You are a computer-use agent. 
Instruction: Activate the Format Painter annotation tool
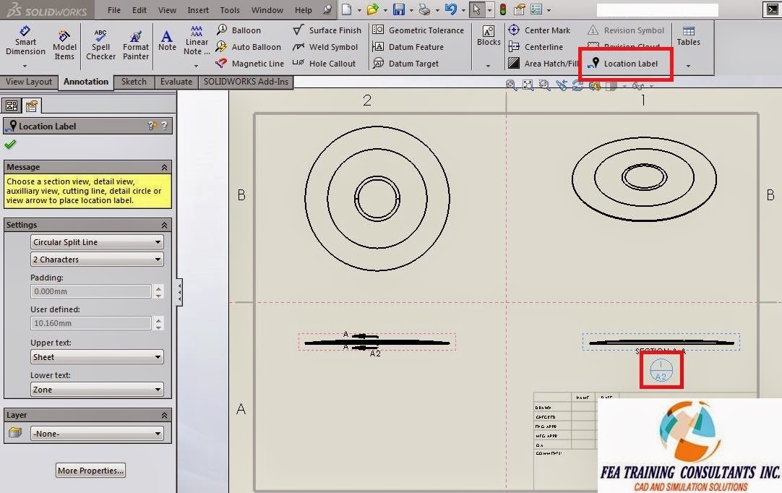click(x=135, y=43)
